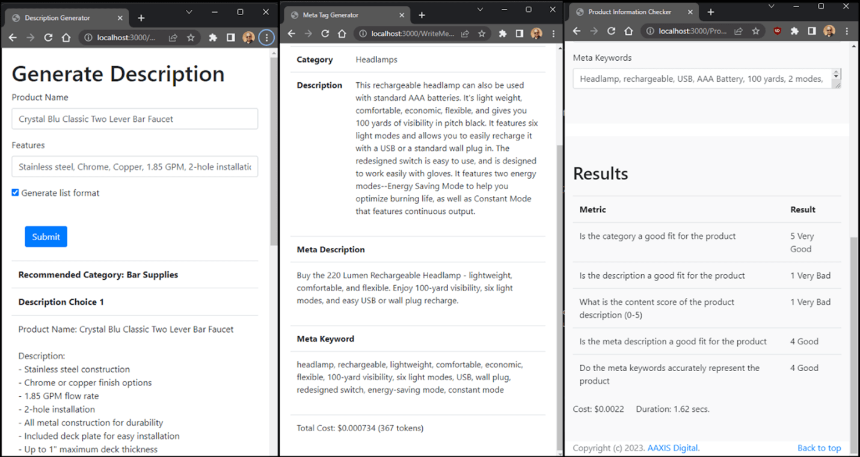This screenshot has width=860, height=457.
Task: Open tab search chevron in Meta Tag Generator window
Action: (480, 10)
